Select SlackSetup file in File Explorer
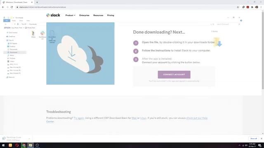Screen dimensions: 264x148 [42, 35]
